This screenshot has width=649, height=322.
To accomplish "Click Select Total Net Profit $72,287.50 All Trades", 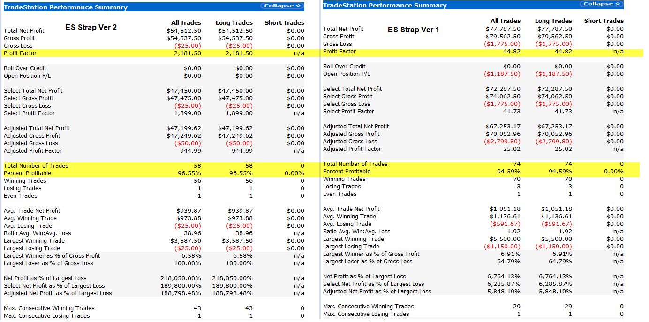I will click(503, 89).
